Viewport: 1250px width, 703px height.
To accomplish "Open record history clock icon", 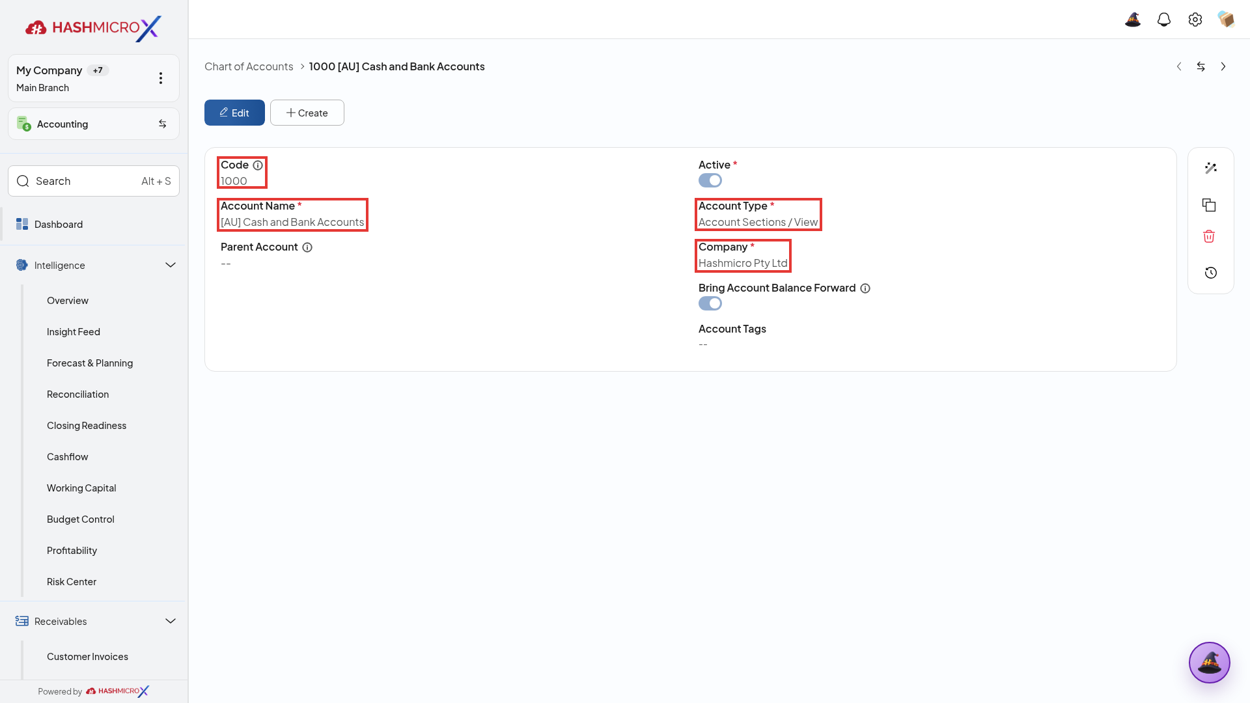I will click(x=1211, y=273).
